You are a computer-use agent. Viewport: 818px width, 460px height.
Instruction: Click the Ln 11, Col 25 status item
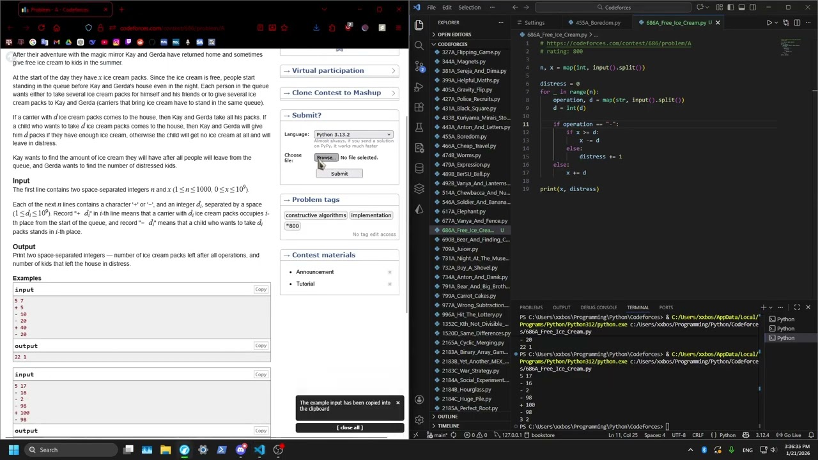point(623,436)
